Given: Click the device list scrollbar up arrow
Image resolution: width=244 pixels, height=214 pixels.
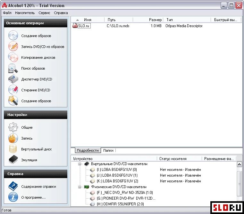Looking at the screenshot, I should tap(239, 164).
